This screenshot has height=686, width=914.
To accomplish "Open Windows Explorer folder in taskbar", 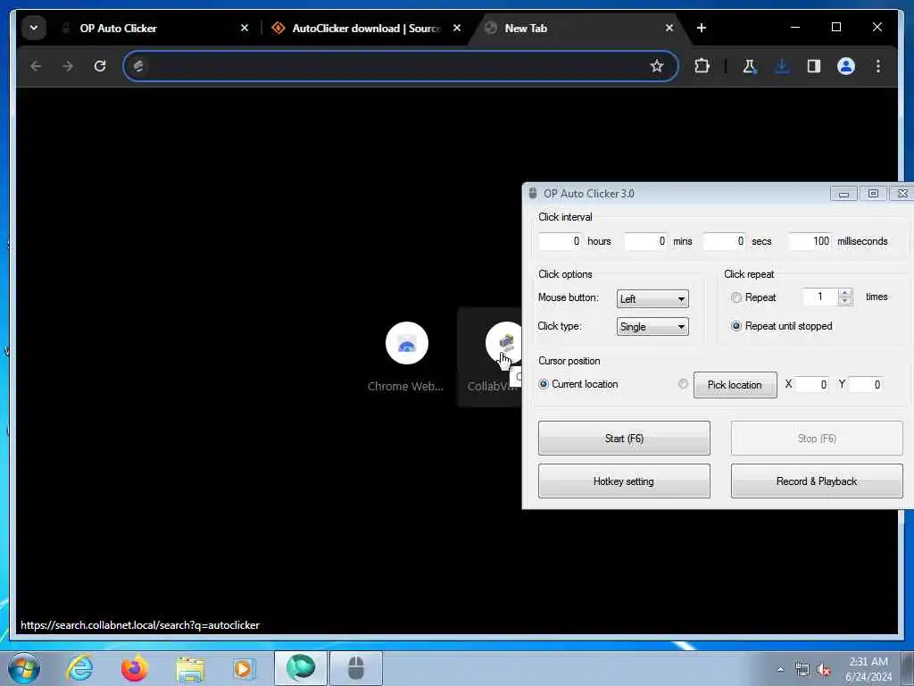I will (x=190, y=669).
